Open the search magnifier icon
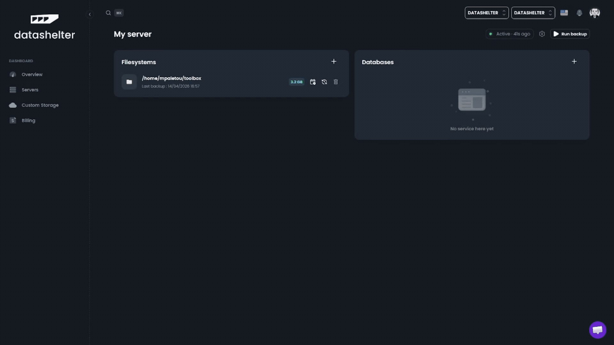The image size is (614, 345). point(108,13)
